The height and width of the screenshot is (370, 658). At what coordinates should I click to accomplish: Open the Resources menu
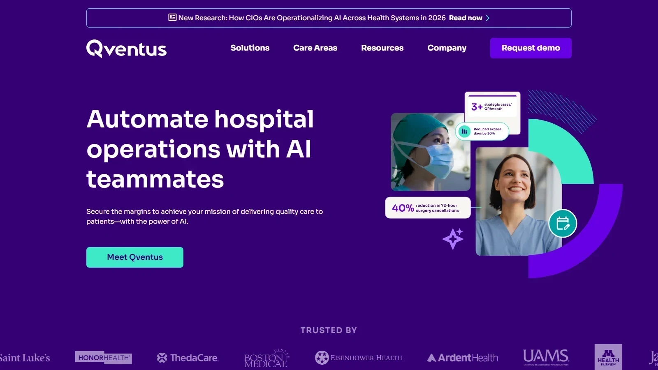pyautogui.click(x=382, y=48)
